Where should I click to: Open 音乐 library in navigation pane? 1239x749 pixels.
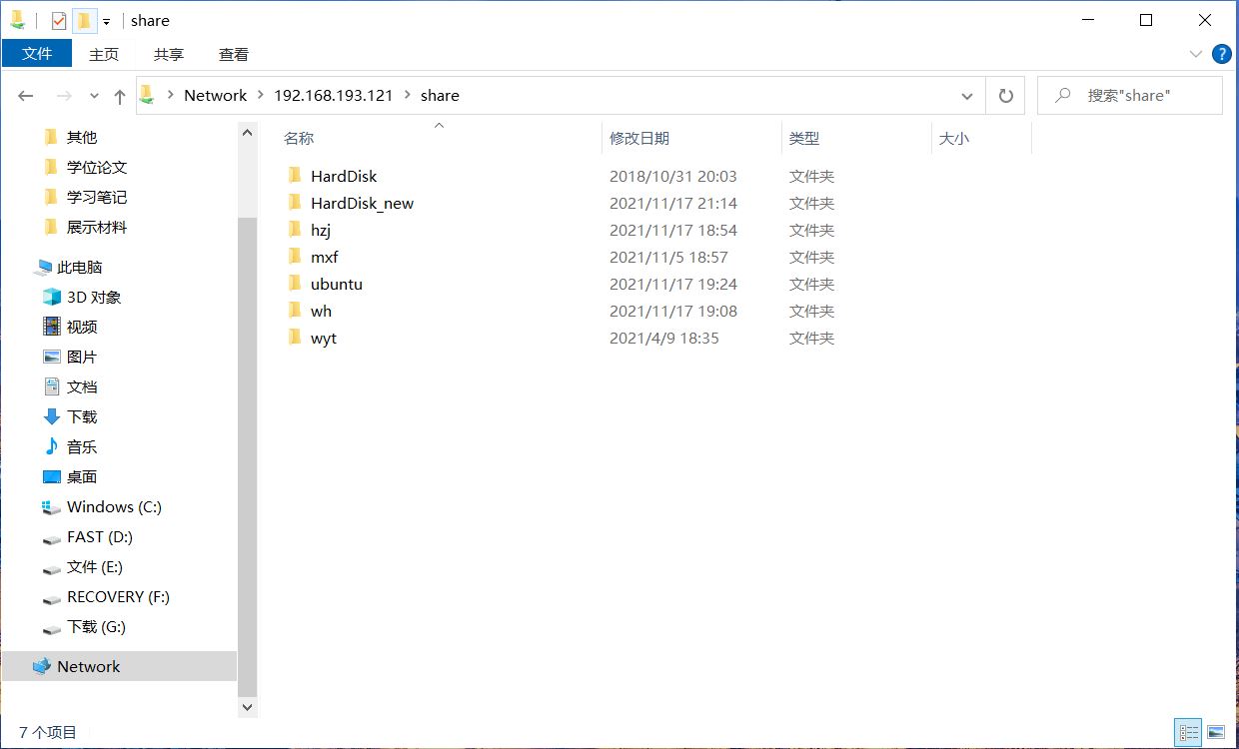coord(82,446)
